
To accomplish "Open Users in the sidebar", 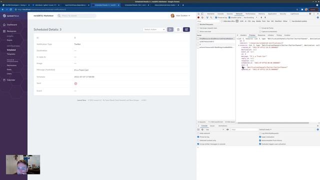I will 9,73.
